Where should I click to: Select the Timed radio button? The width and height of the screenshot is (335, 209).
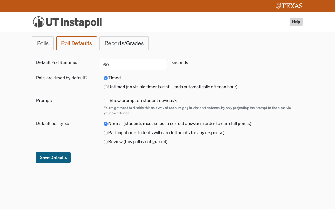[x=106, y=78]
